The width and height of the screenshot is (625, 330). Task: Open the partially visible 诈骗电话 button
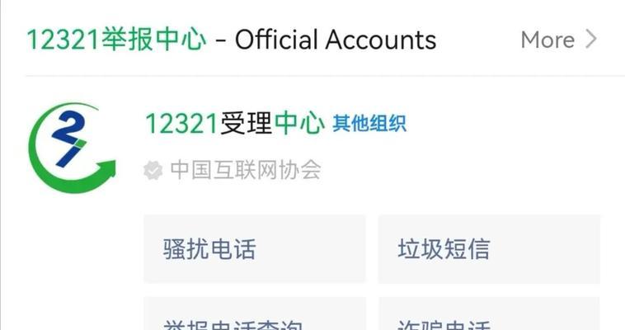489,313
